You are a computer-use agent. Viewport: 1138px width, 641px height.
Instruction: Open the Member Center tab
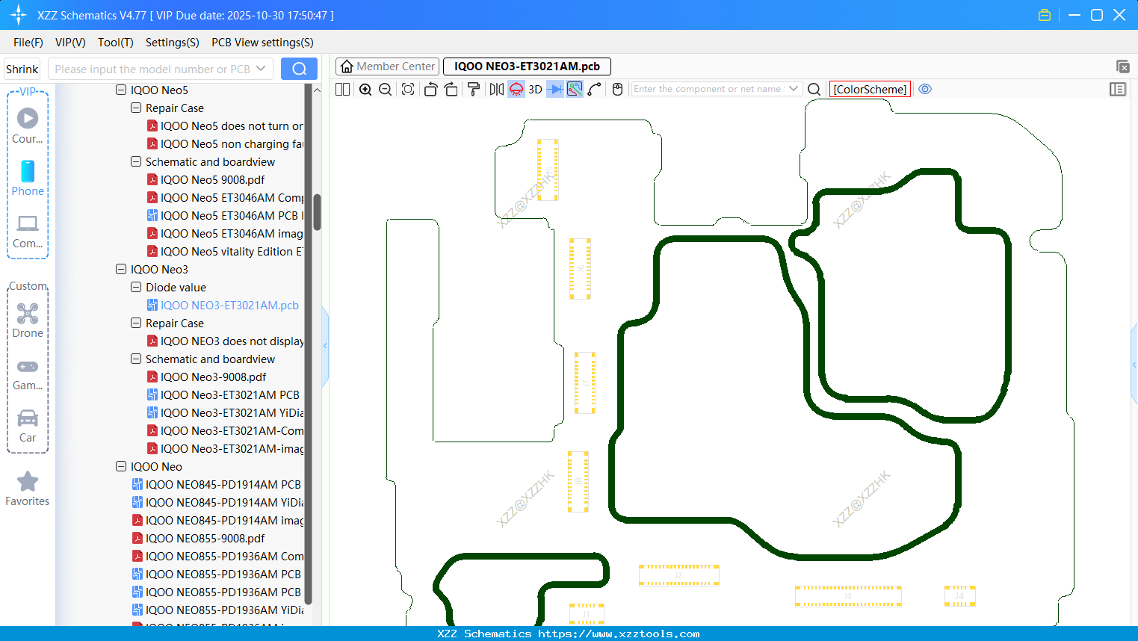click(x=387, y=66)
